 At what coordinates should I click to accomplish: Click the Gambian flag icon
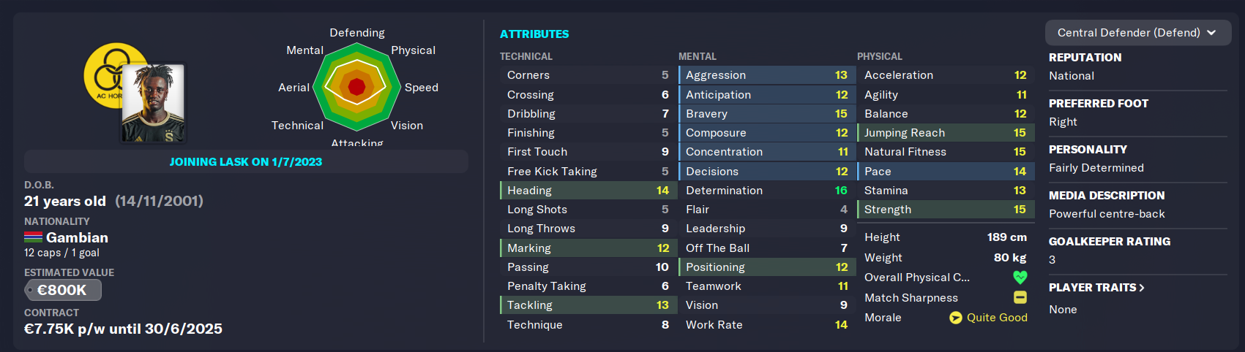pos(33,237)
